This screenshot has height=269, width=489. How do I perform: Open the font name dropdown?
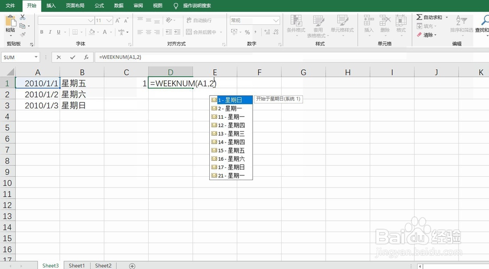[x=90, y=21]
